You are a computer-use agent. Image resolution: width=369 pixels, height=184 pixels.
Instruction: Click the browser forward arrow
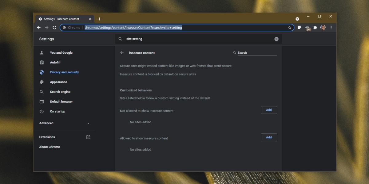point(47,28)
